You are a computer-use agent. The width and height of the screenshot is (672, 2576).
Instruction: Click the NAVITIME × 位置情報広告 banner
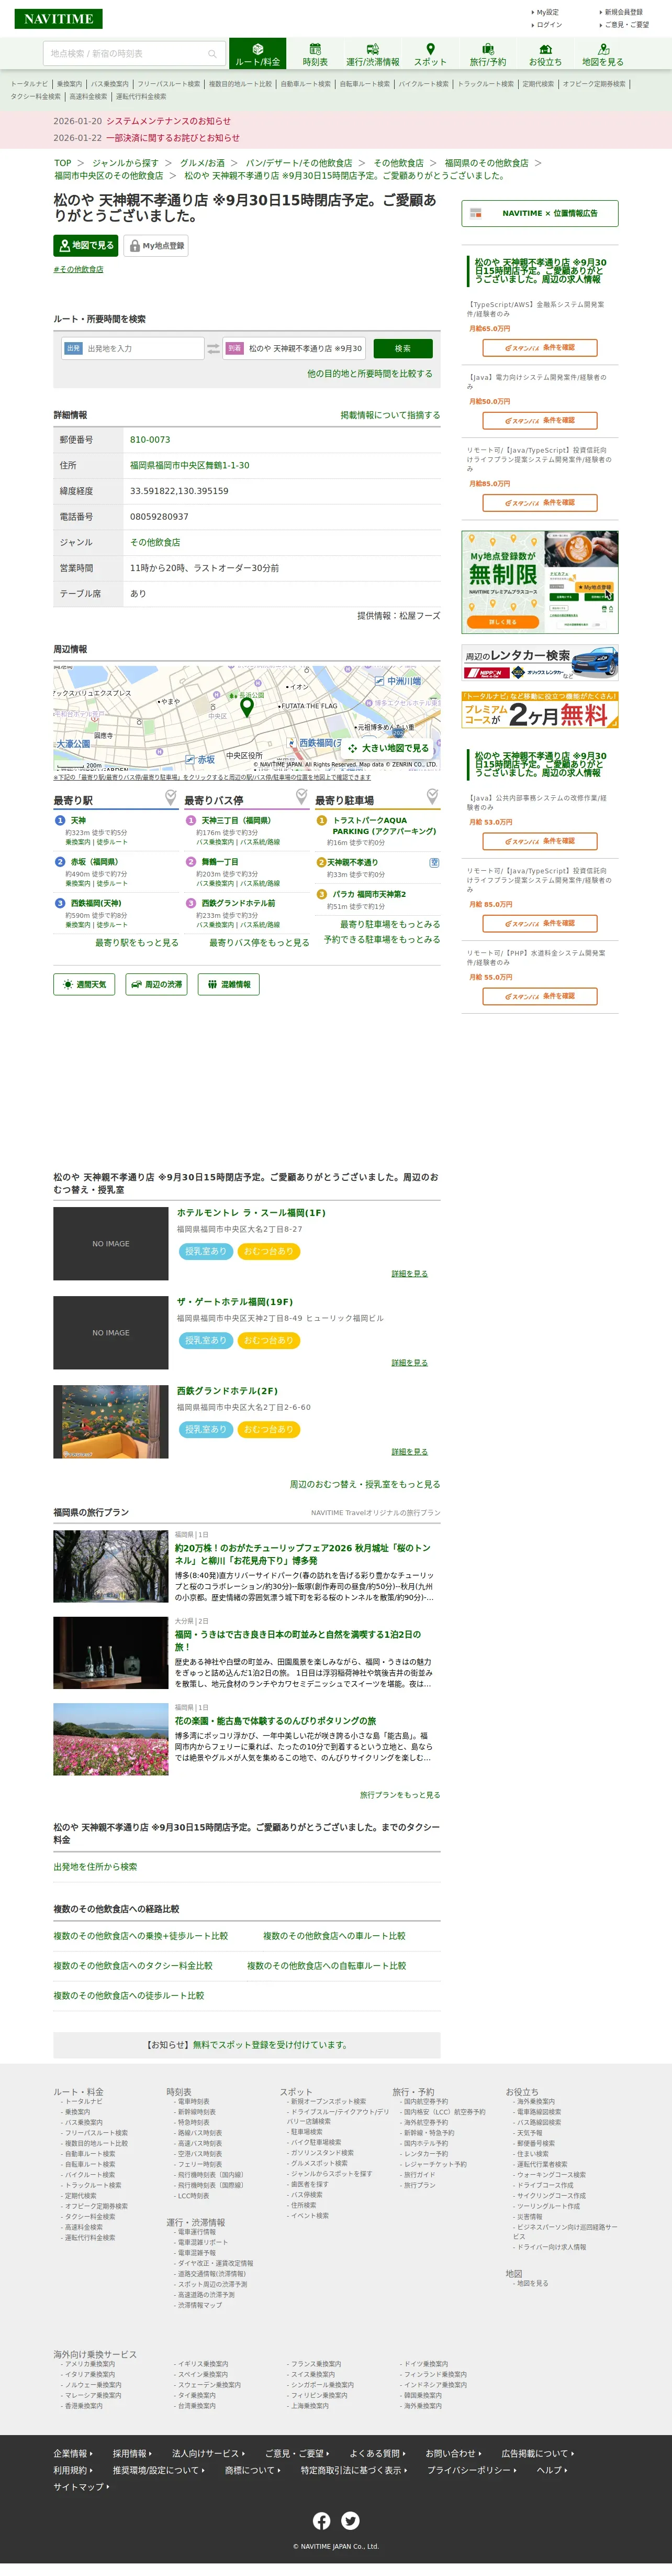[539, 213]
